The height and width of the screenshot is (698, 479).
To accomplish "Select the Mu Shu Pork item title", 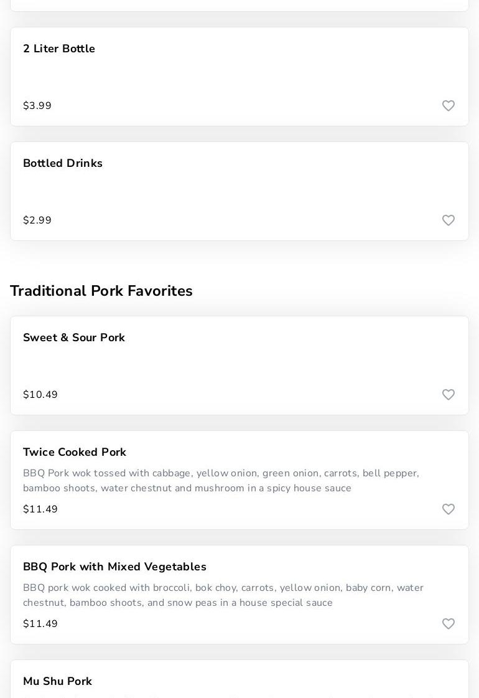I will (x=57, y=681).
